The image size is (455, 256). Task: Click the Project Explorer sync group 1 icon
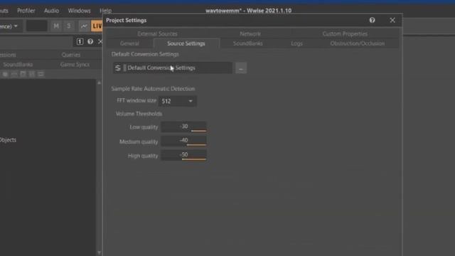pos(80,41)
